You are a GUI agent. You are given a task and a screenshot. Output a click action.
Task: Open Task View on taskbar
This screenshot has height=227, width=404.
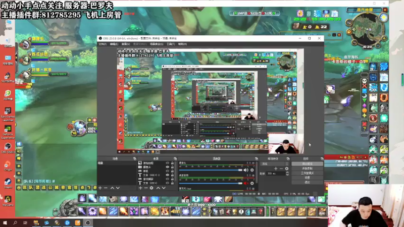(25, 223)
